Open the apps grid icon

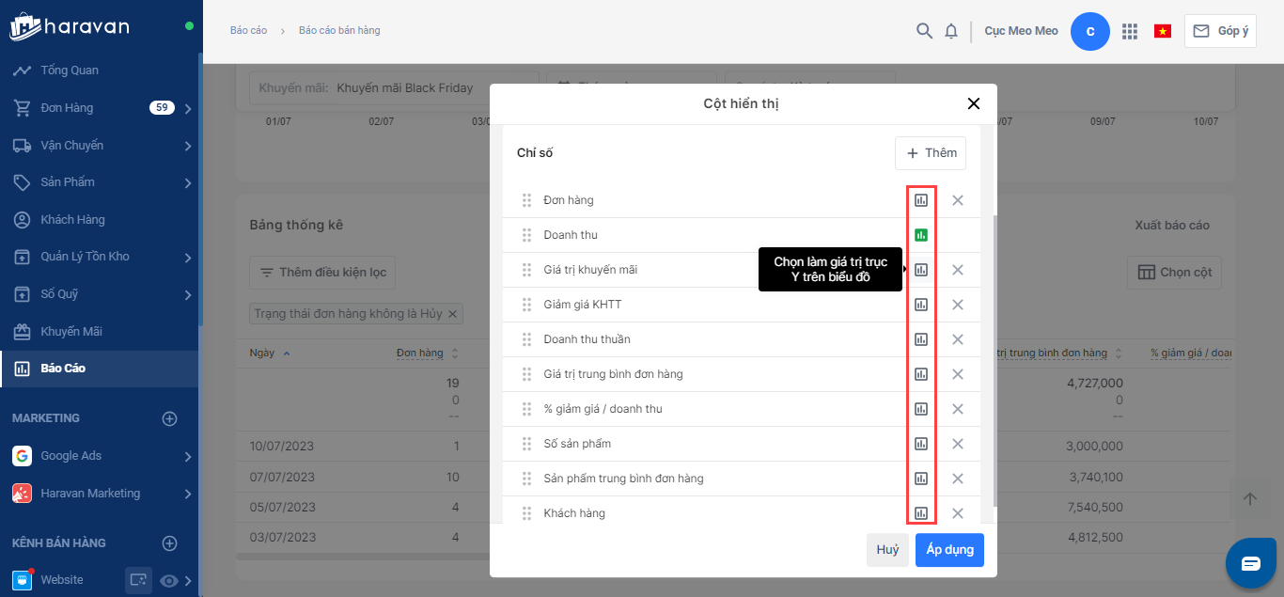click(1130, 31)
